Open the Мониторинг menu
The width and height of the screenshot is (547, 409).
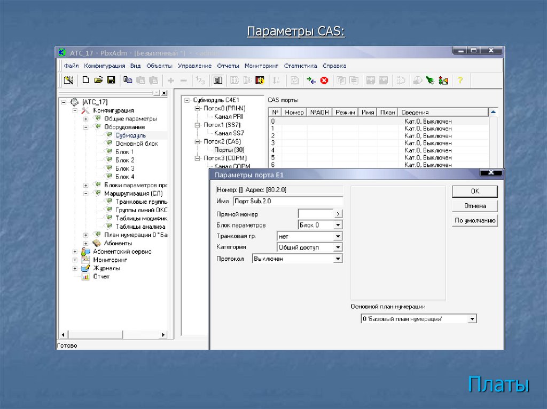[261, 66]
